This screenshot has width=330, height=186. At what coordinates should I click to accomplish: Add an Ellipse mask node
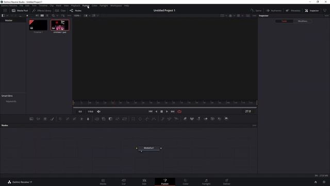[x=140, y=119]
